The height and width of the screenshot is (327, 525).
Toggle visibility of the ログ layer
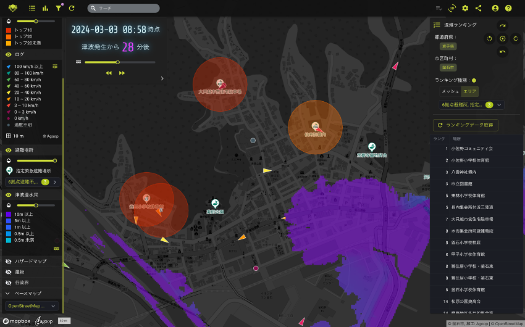[x=9, y=54]
